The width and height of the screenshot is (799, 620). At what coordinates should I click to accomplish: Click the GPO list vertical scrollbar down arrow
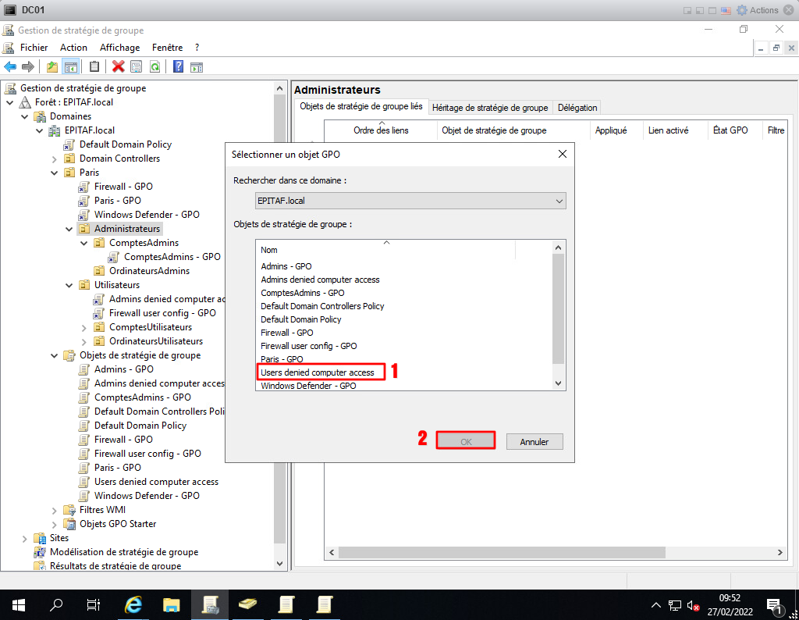pos(558,383)
